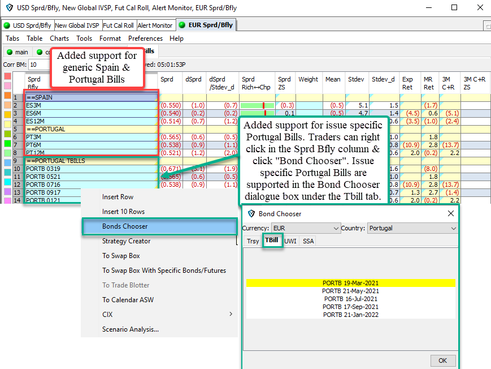
Task: Select PORTB 17-Sep-2021 bill
Action: click(x=351, y=307)
